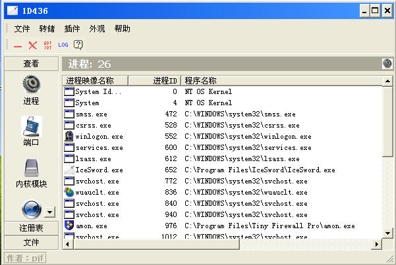This screenshot has width=396, height=265.
Task: Click the 作者: pjf status bar text
Action: click(x=25, y=258)
